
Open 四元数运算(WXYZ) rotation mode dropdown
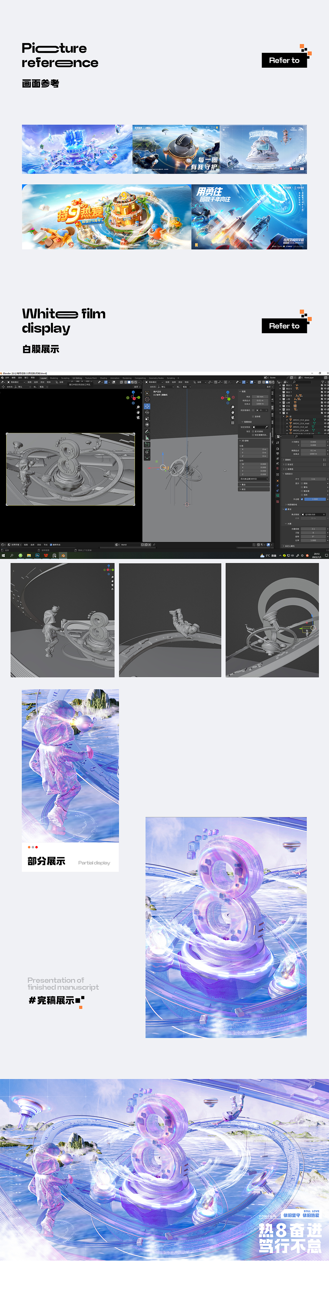click(x=253, y=479)
